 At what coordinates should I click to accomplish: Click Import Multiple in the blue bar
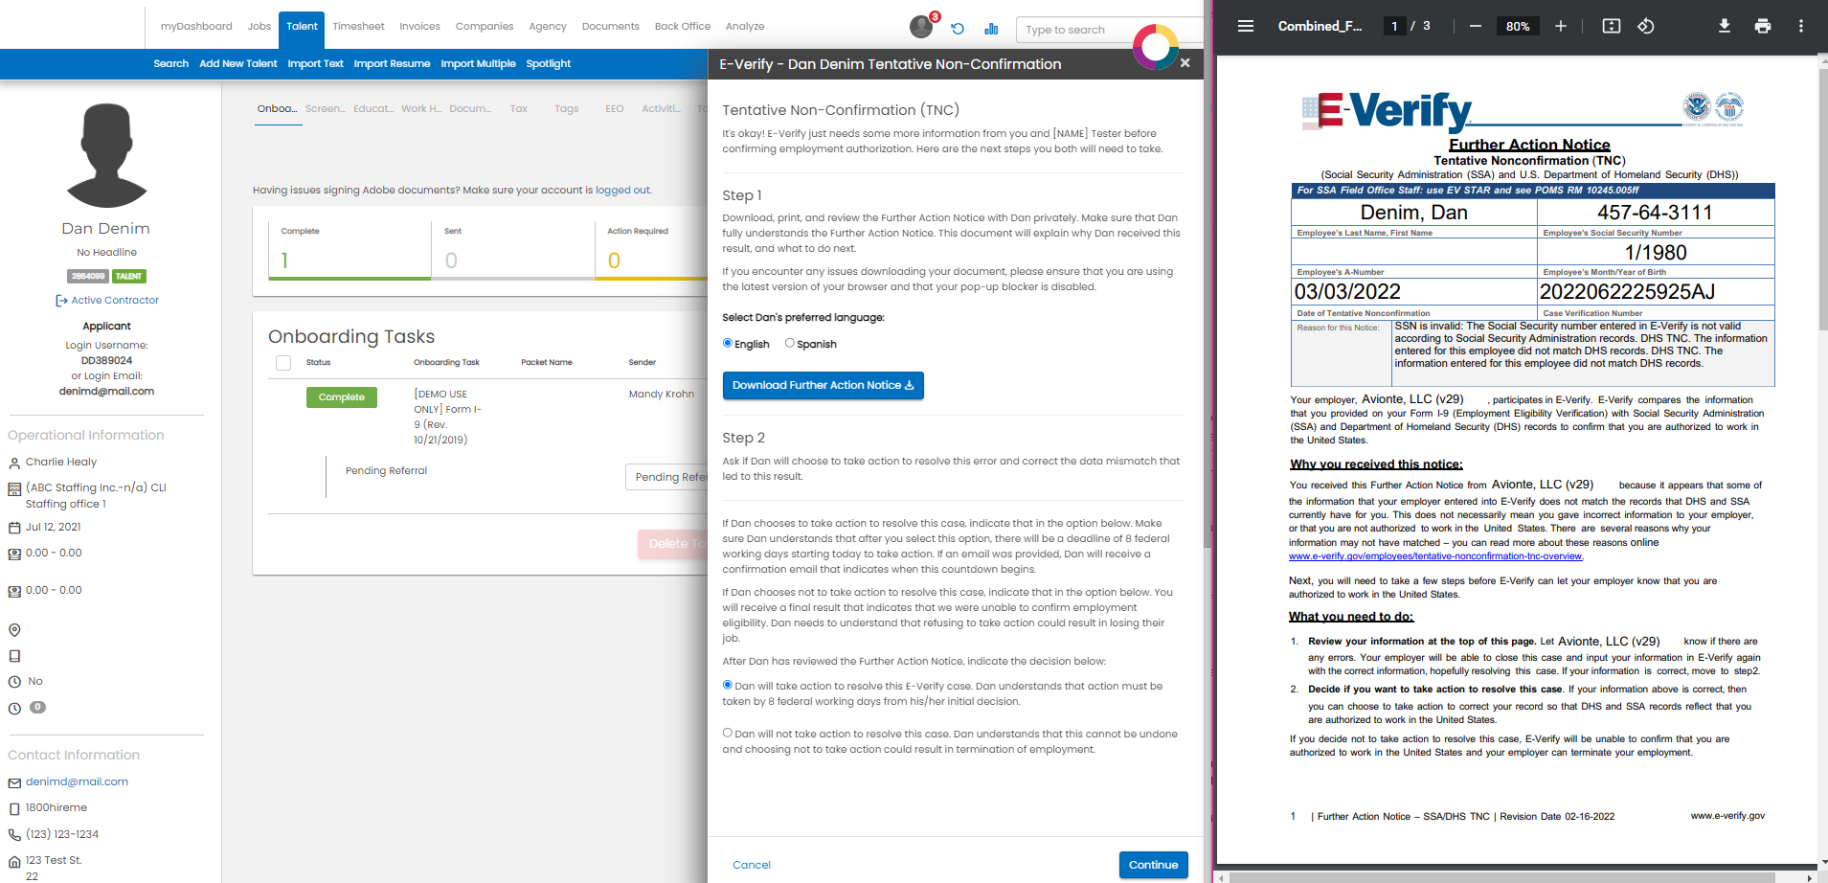coord(478,64)
